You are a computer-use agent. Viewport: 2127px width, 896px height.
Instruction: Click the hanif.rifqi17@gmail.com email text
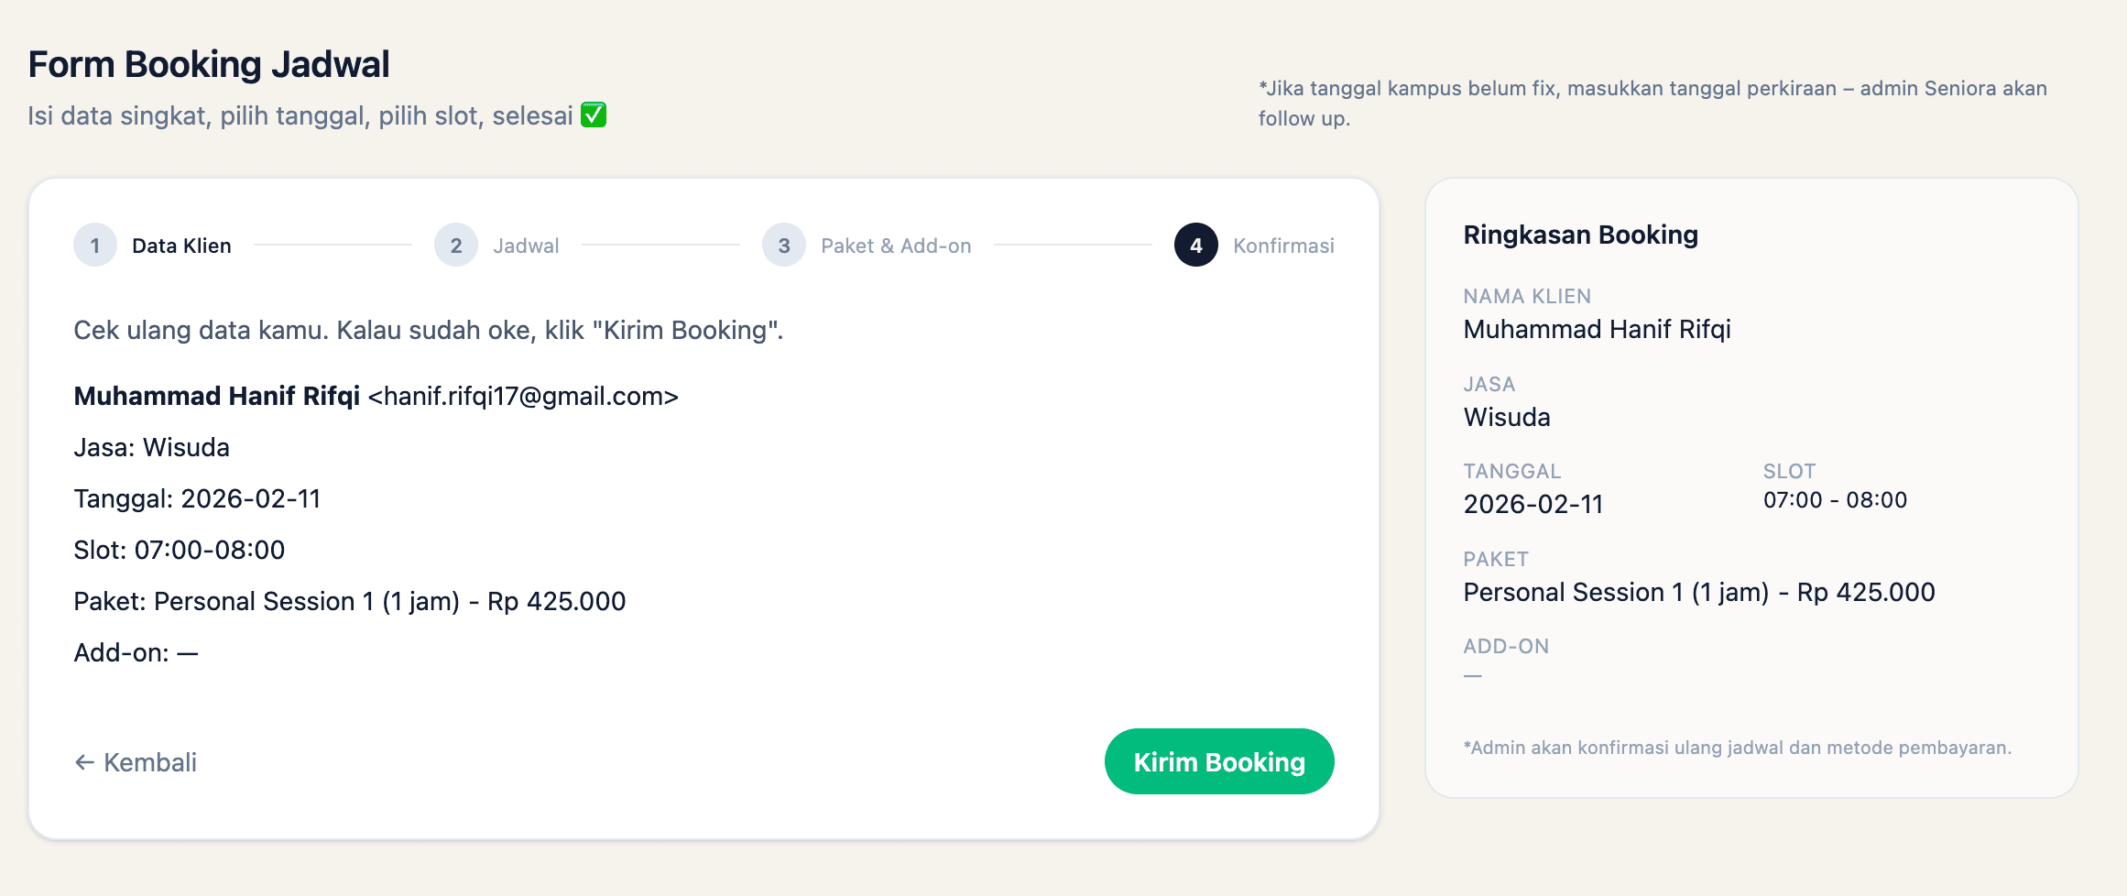pyautogui.click(x=523, y=396)
